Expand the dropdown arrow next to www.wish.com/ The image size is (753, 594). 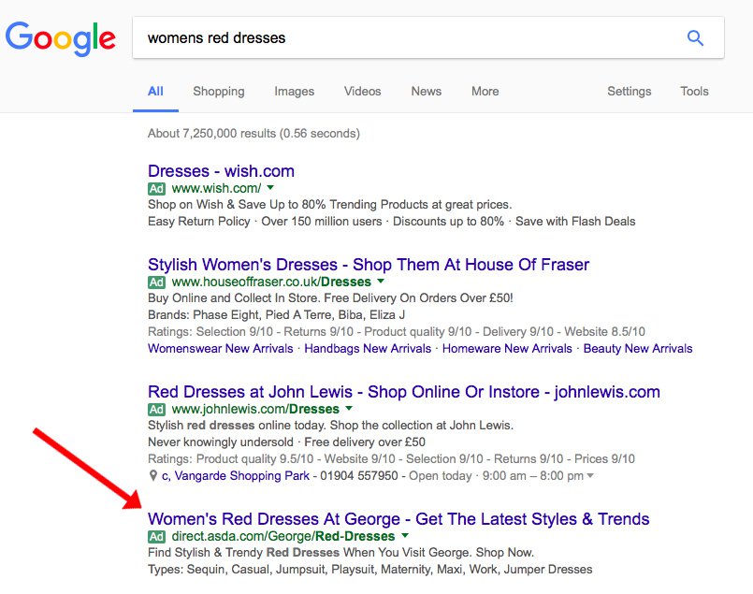tap(270, 187)
